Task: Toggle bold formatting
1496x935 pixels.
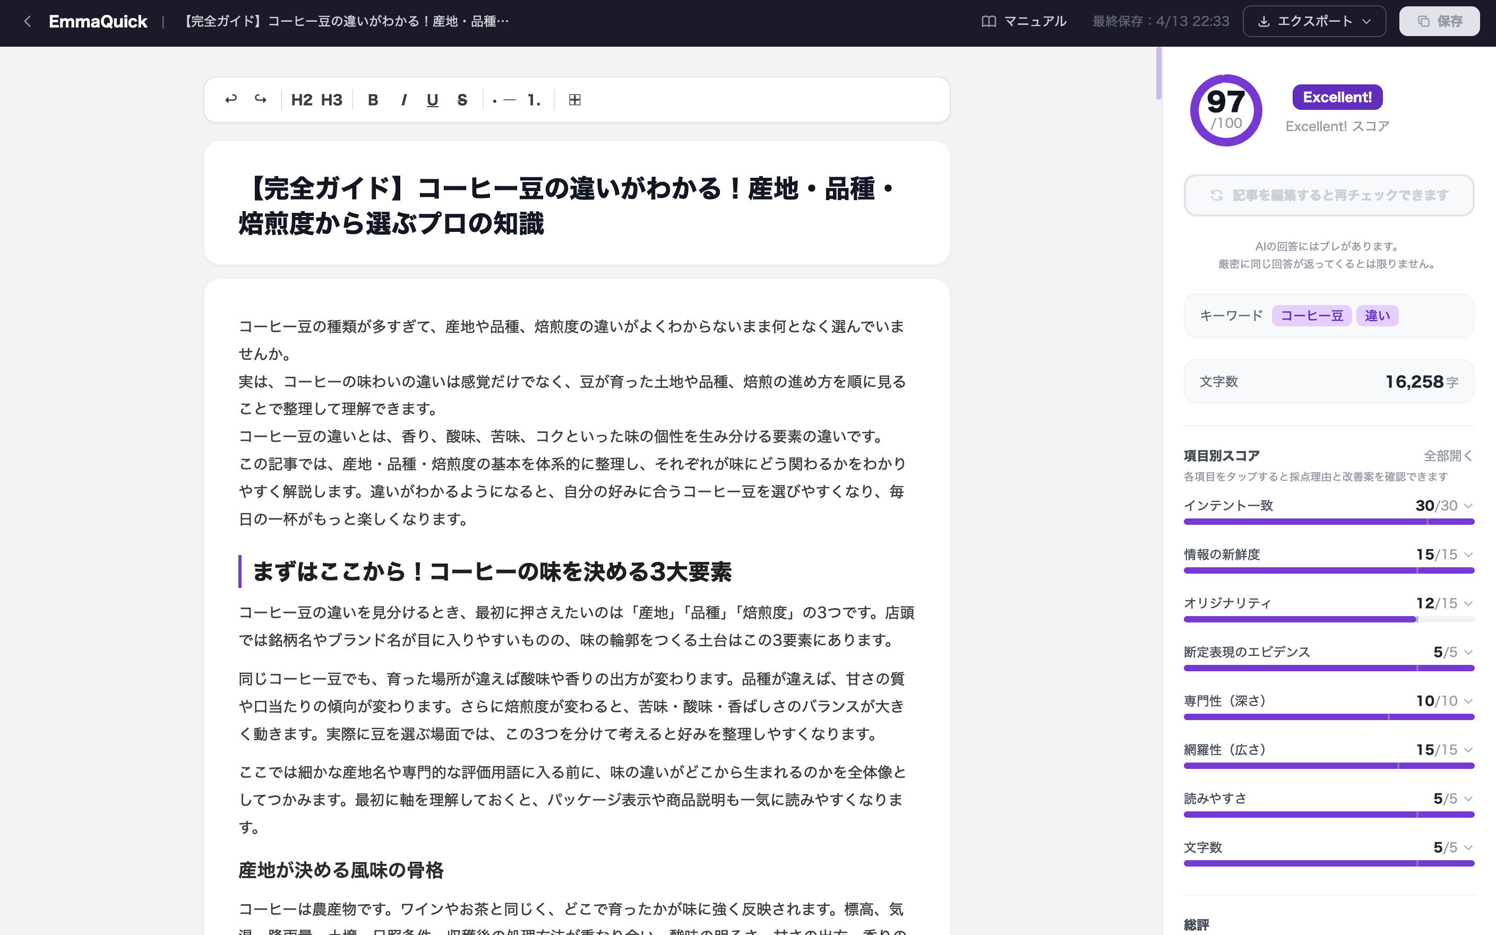Action: tap(373, 100)
